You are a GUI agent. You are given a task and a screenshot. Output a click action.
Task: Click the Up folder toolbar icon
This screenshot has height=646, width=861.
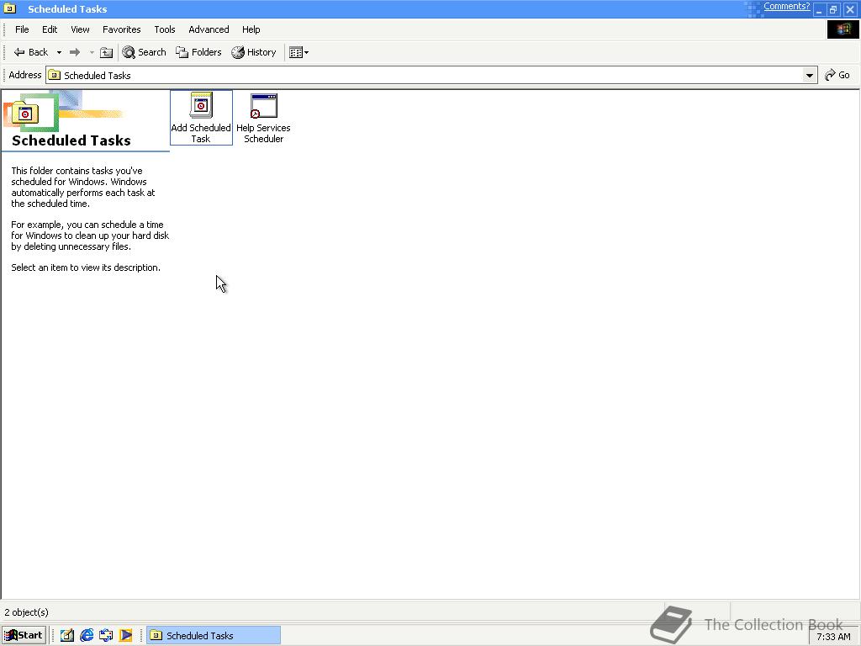pos(106,52)
